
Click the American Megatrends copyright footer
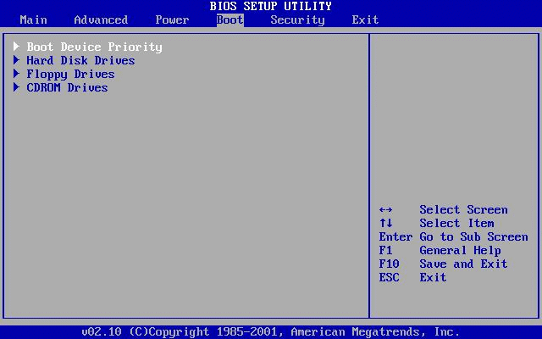(271, 332)
